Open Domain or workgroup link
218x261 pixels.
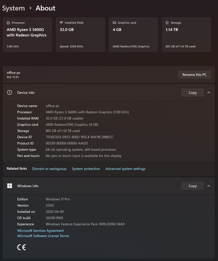point(49,169)
